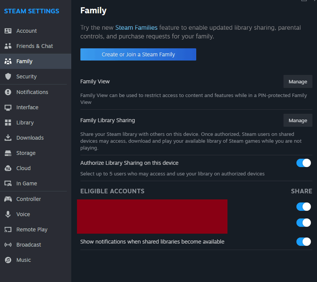Image resolution: width=317 pixels, height=282 pixels.
Task: Click the "Select up to 5 users" description
Action: pos(172,174)
